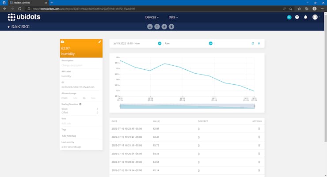Viewport: 327px width, 177px height.
Task: Refresh the chart data with reload icon
Action: point(253,43)
